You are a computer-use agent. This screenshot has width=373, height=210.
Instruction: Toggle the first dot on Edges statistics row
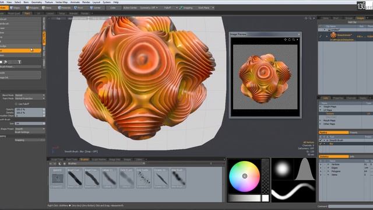[x=321, y=168]
